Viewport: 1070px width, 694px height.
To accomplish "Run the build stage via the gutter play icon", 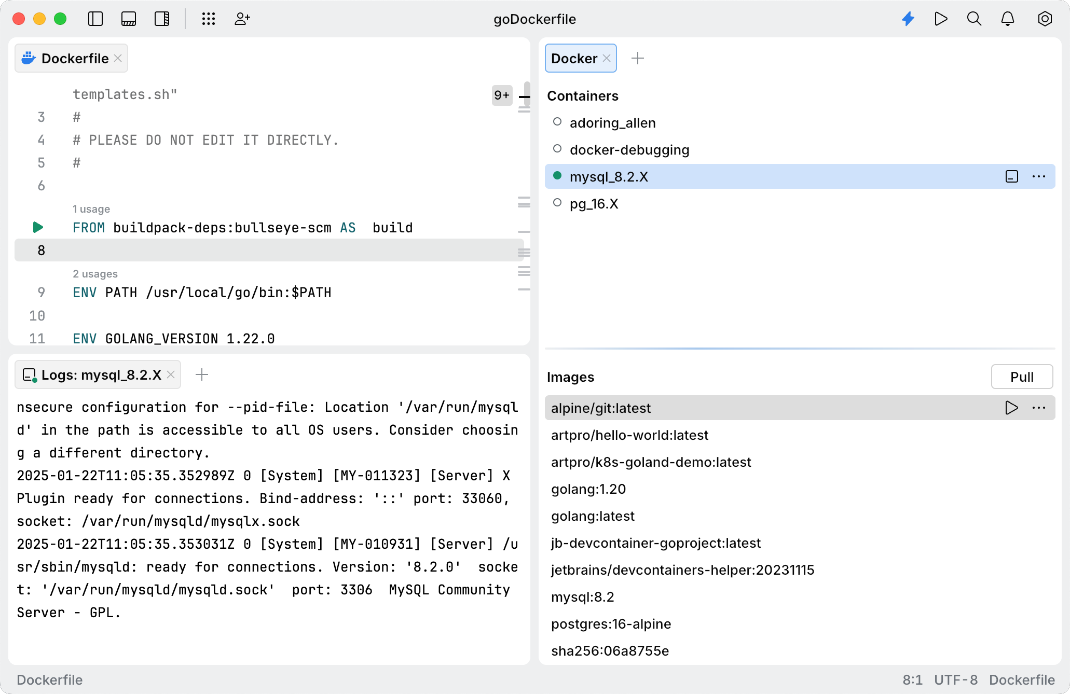I will point(37,227).
